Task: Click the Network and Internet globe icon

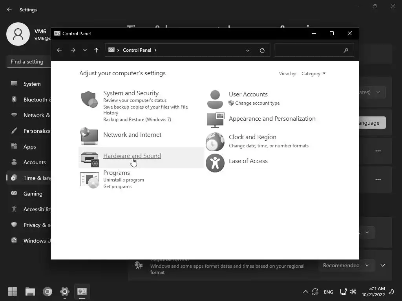Action: 89,136
